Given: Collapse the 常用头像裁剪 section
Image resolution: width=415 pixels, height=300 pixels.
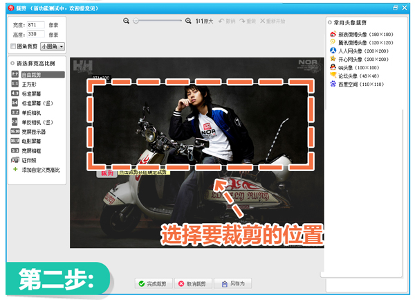Looking at the screenshot, I should coord(329,23).
